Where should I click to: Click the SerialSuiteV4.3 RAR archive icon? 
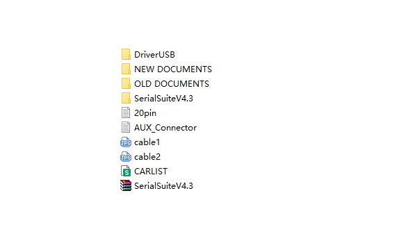tap(126, 185)
